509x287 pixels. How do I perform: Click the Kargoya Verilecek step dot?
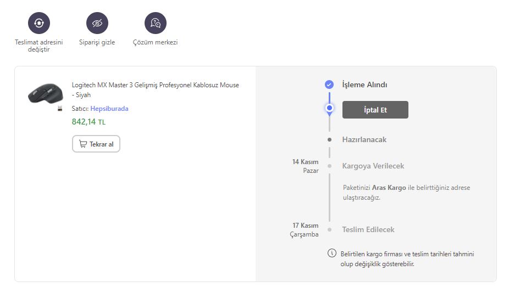329,166
